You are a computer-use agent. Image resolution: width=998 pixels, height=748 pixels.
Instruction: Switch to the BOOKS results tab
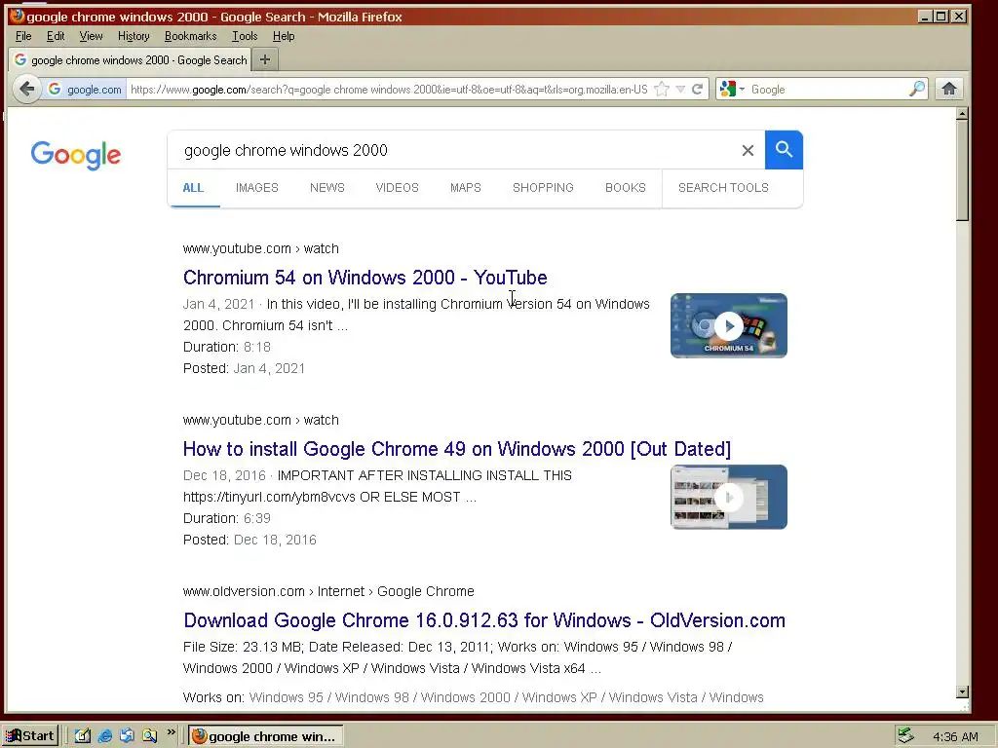coord(626,188)
